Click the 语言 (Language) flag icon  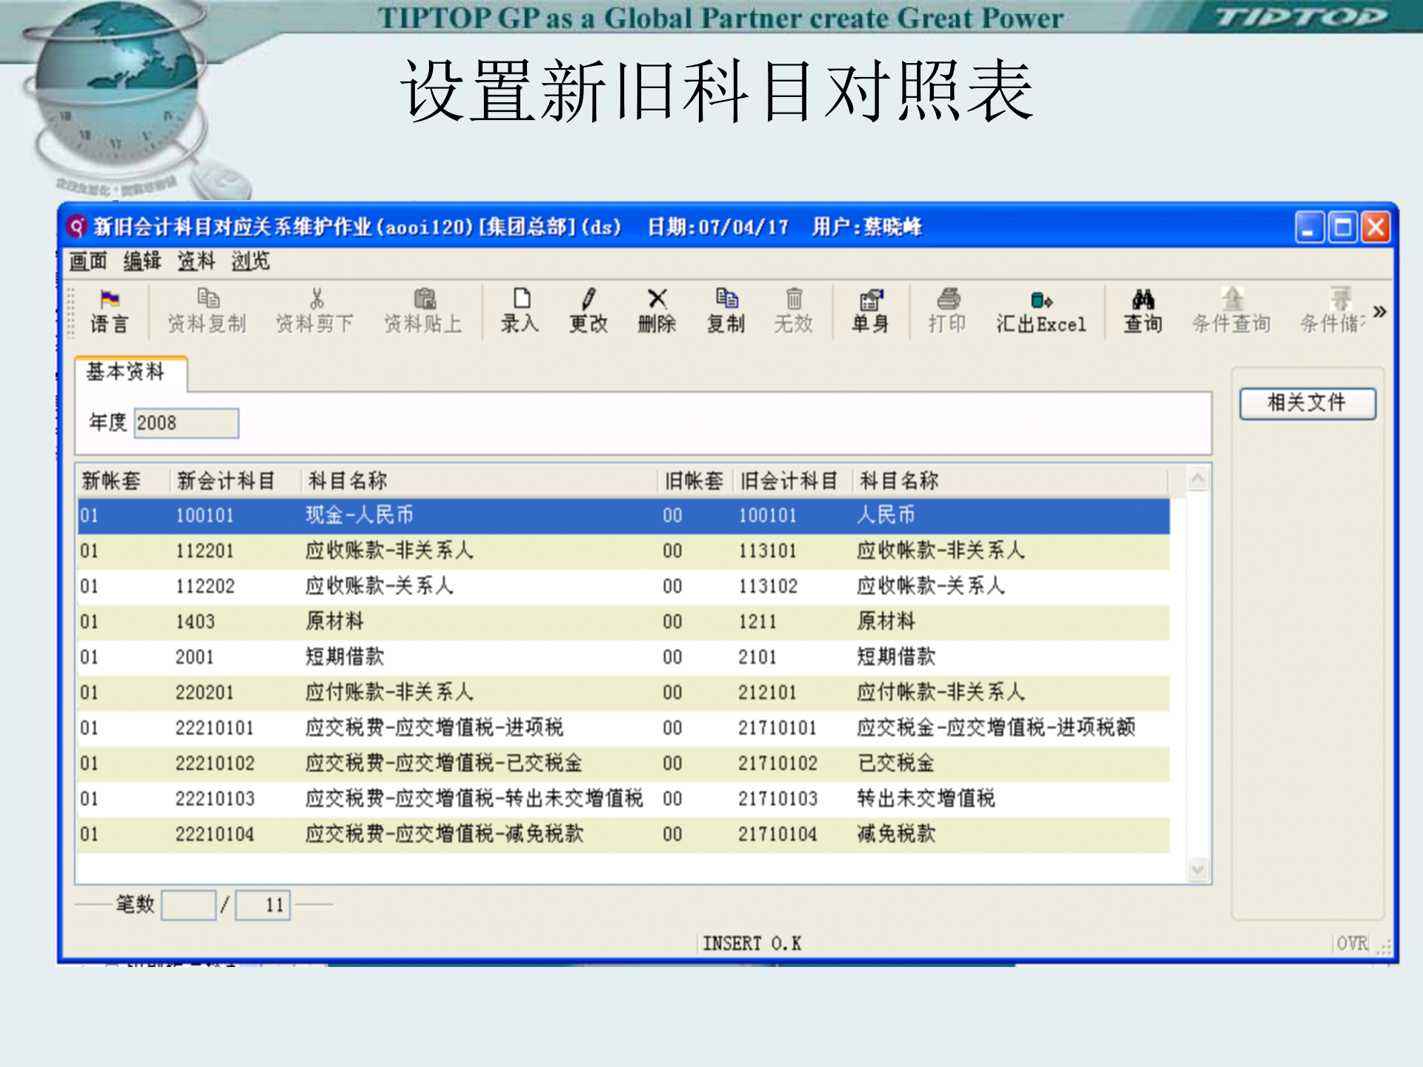pos(108,311)
